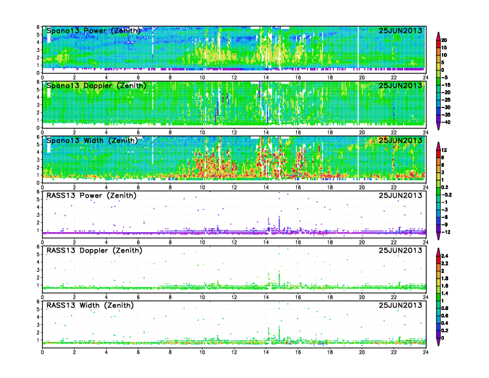Click hour 12 tick under Spano13 Power plot
This screenshot has width=489, height=378.
pyautogui.click(x=234, y=78)
